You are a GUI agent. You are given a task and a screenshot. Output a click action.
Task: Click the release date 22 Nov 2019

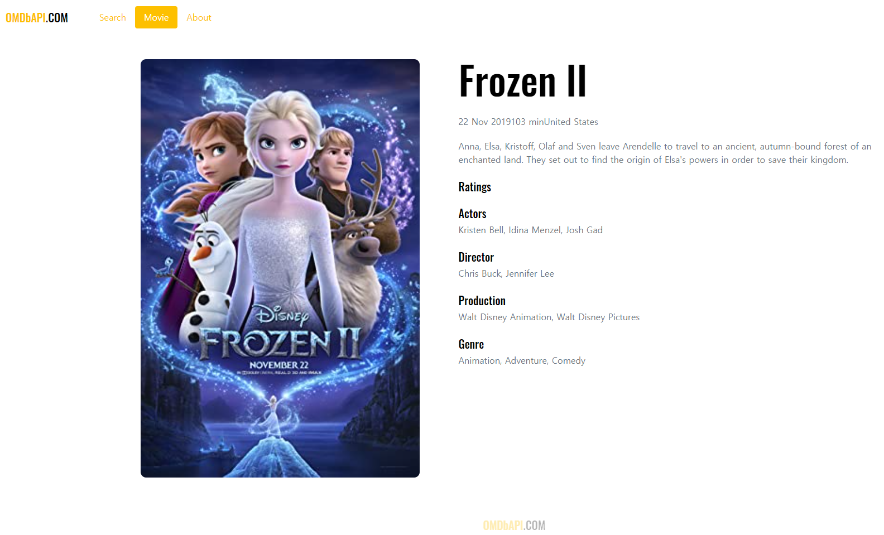[x=484, y=122]
